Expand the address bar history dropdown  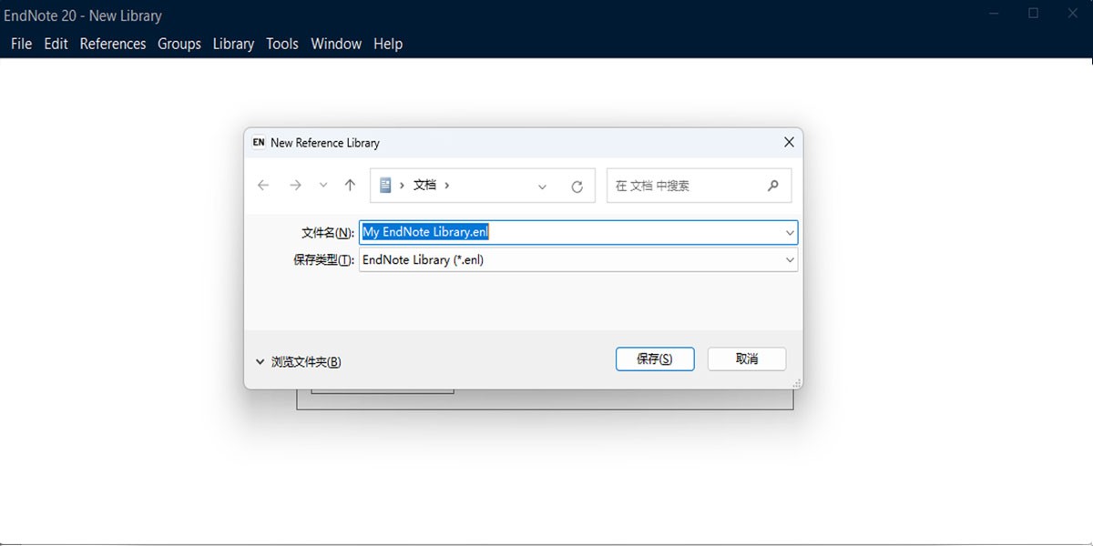(x=542, y=187)
